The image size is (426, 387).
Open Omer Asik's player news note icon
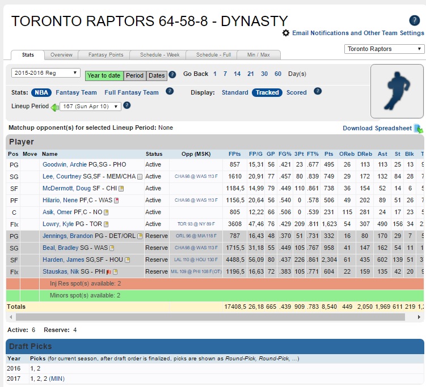point(106,212)
